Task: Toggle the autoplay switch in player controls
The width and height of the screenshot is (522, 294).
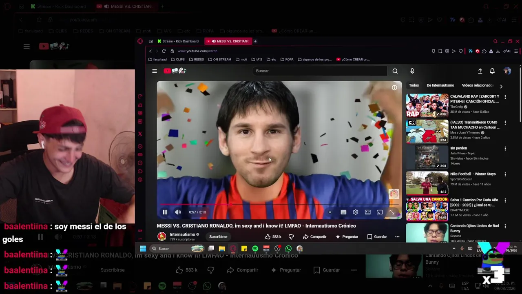Action: click(x=330, y=212)
